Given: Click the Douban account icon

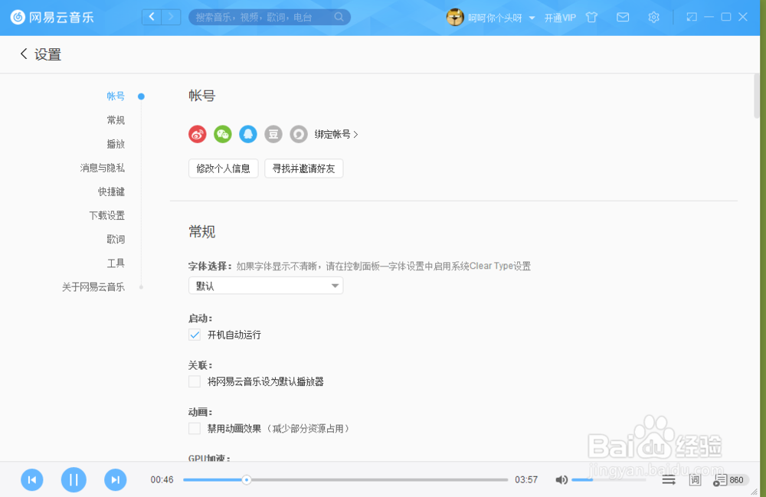Looking at the screenshot, I should [x=273, y=134].
